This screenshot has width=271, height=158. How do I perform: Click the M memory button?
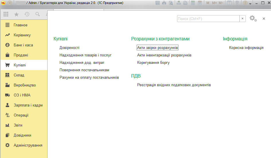(x=208, y=3)
